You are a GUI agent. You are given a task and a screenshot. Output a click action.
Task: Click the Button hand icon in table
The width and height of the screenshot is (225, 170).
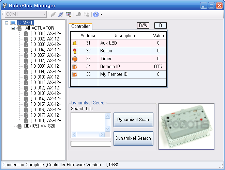[x=75, y=51]
